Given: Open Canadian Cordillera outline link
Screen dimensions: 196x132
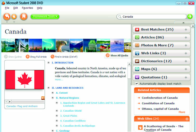Looking at the screenshot, I should pos(73,121).
